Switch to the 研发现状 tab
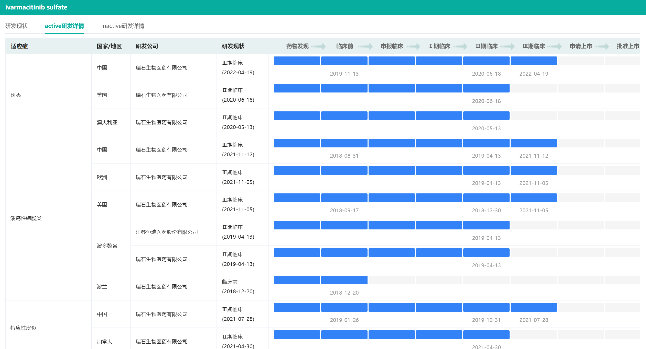Image resolution: width=646 pixels, height=349 pixels. click(16, 26)
